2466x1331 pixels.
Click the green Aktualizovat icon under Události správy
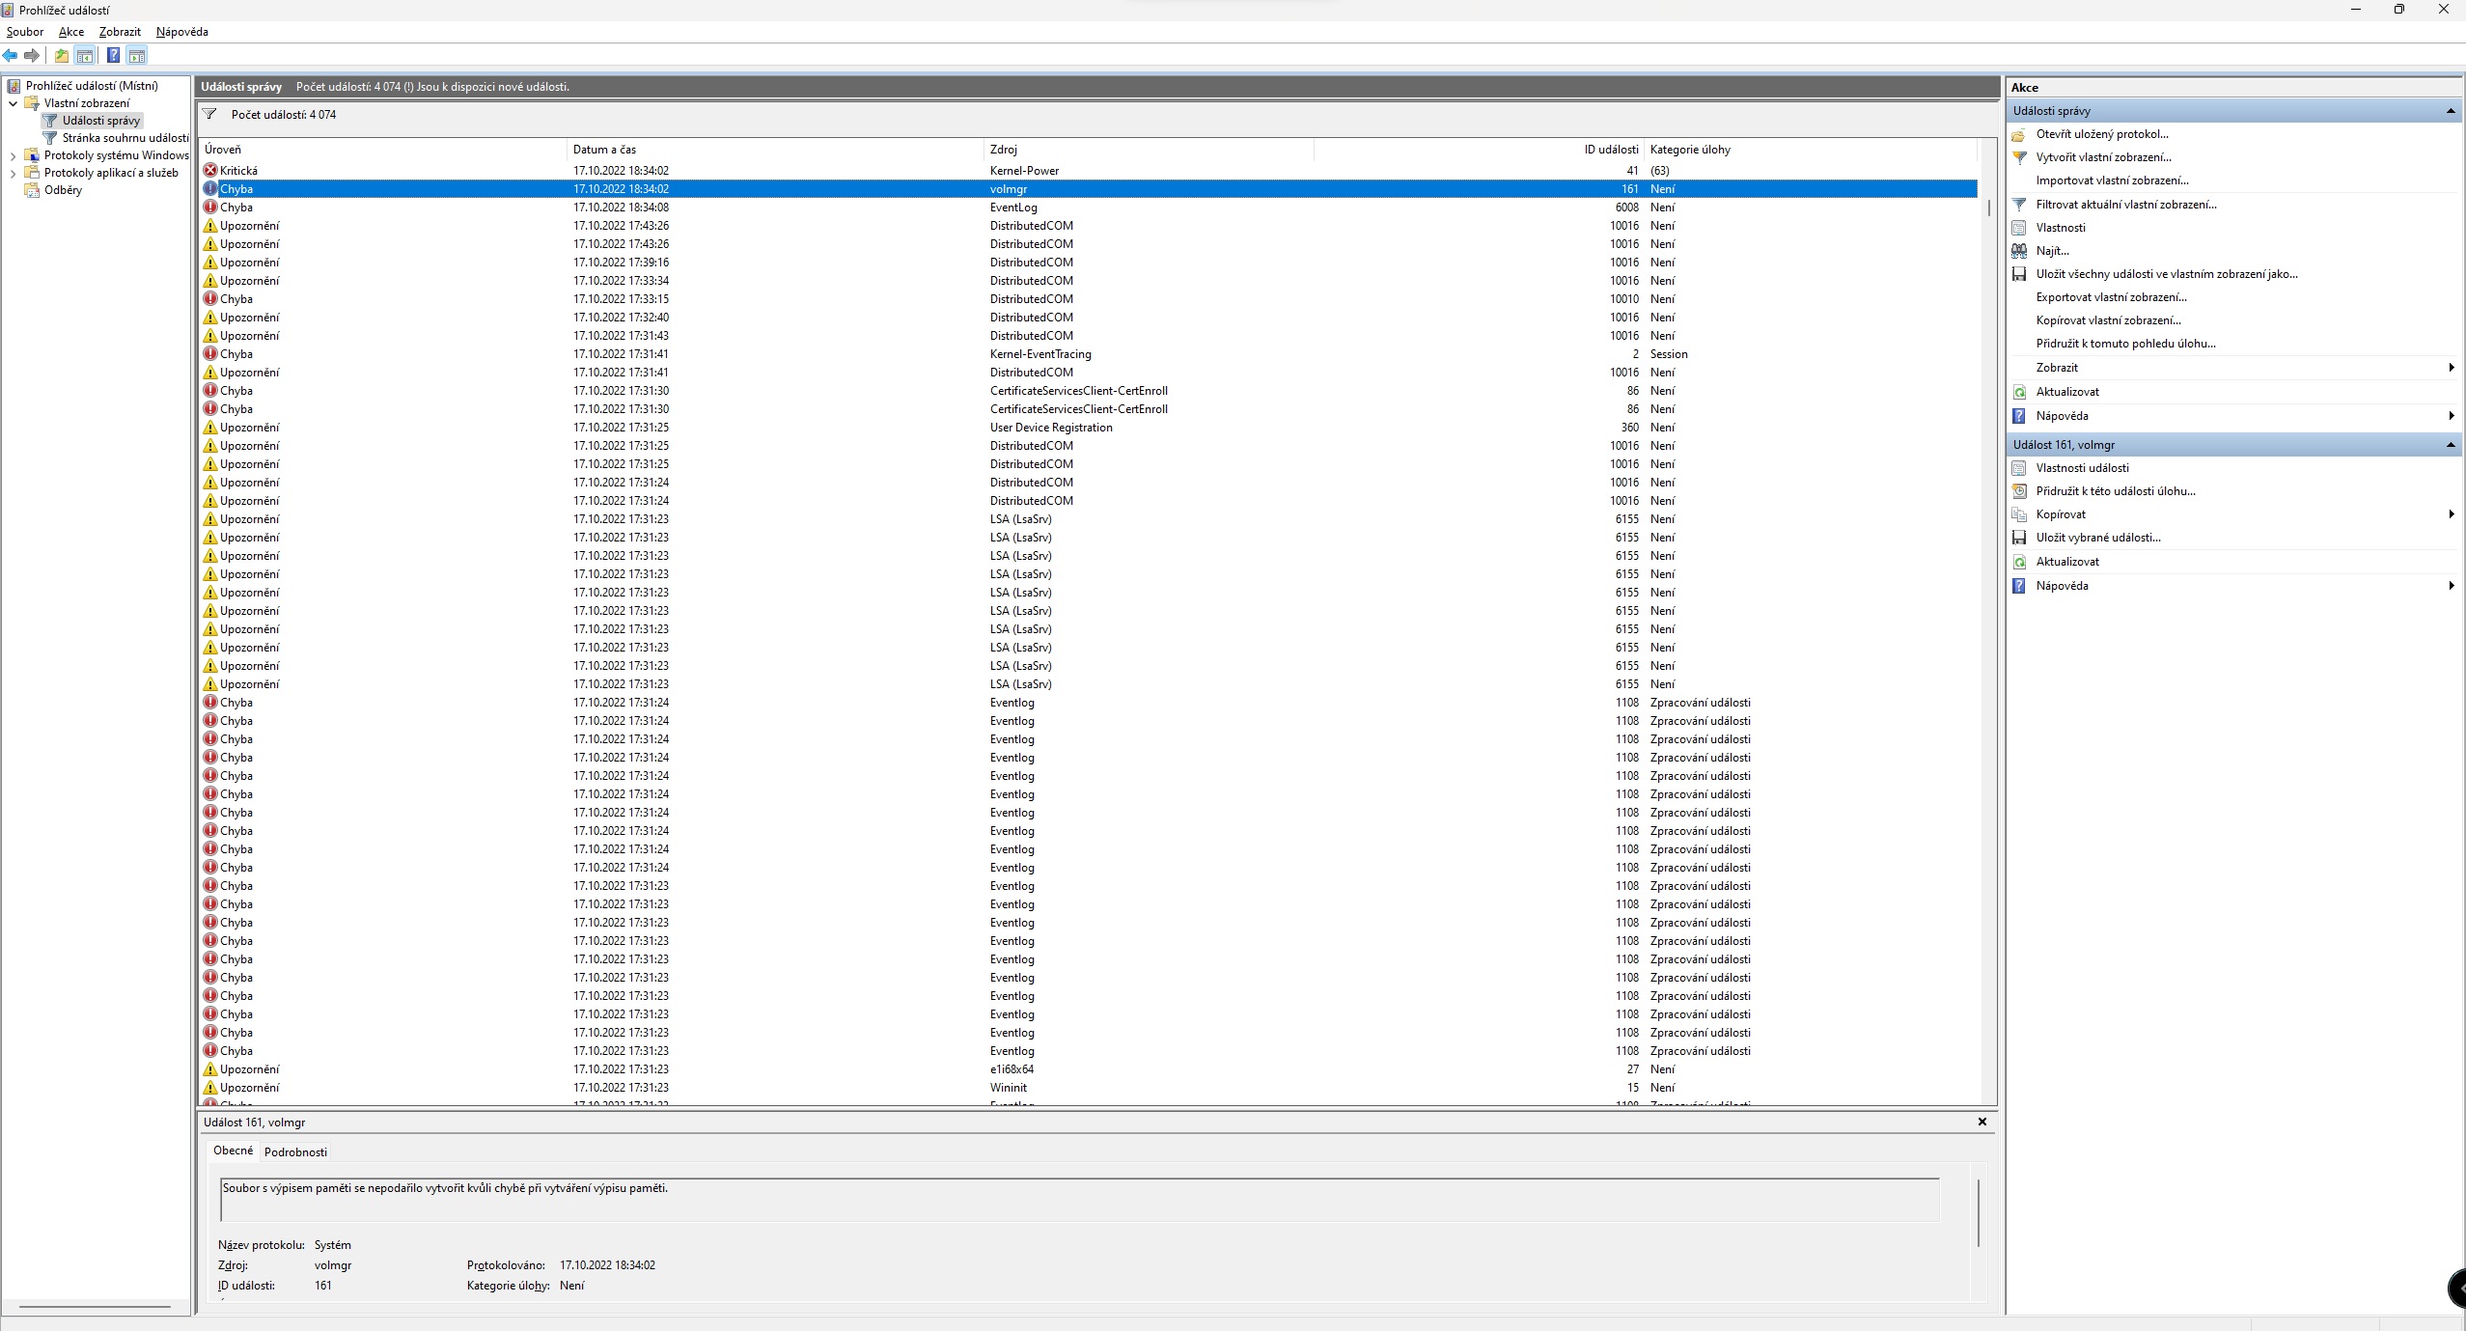tap(2019, 392)
